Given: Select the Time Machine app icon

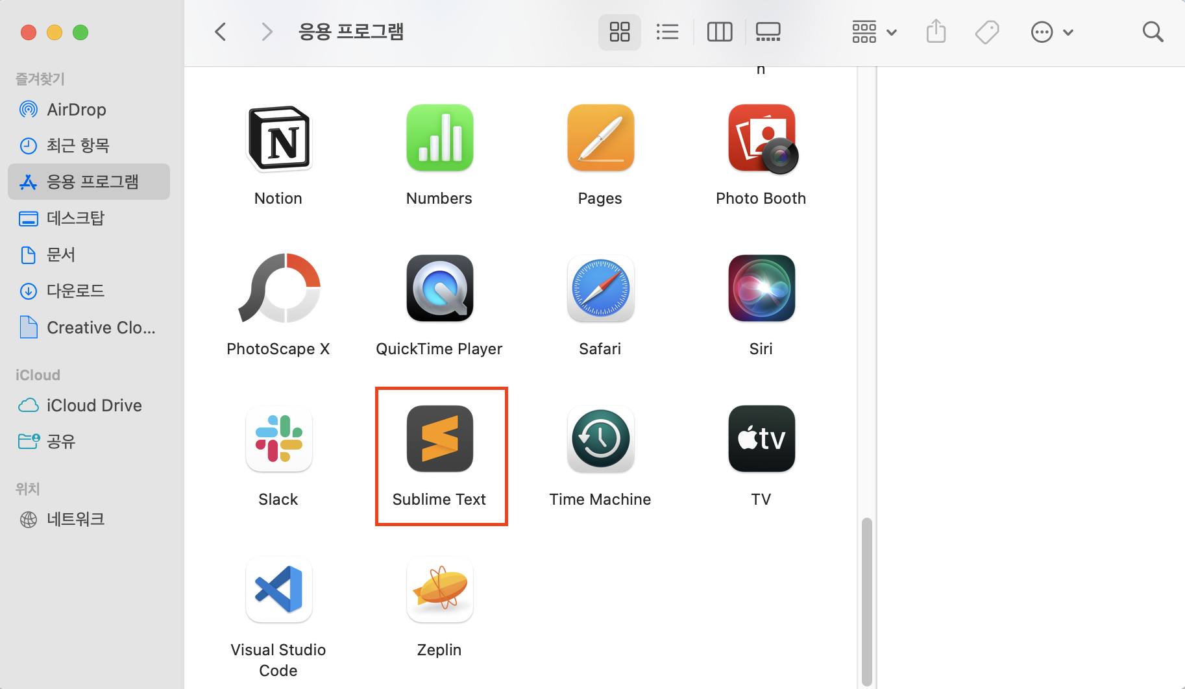Looking at the screenshot, I should click(600, 439).
